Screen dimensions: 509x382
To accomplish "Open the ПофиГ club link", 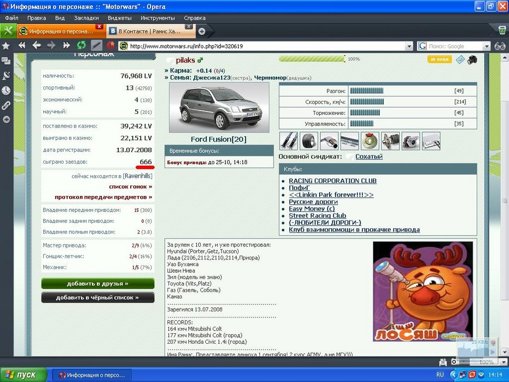I will coord(299,188).
